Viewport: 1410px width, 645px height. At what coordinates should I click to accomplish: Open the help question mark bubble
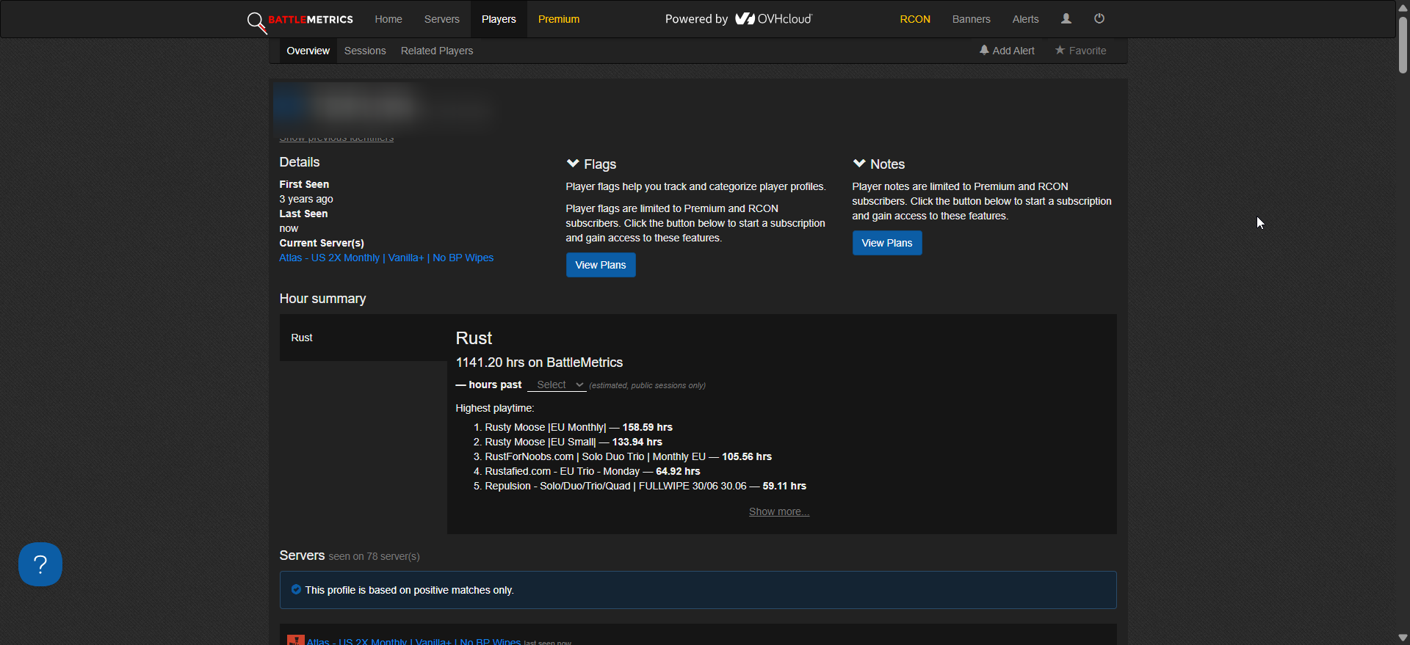40,564
